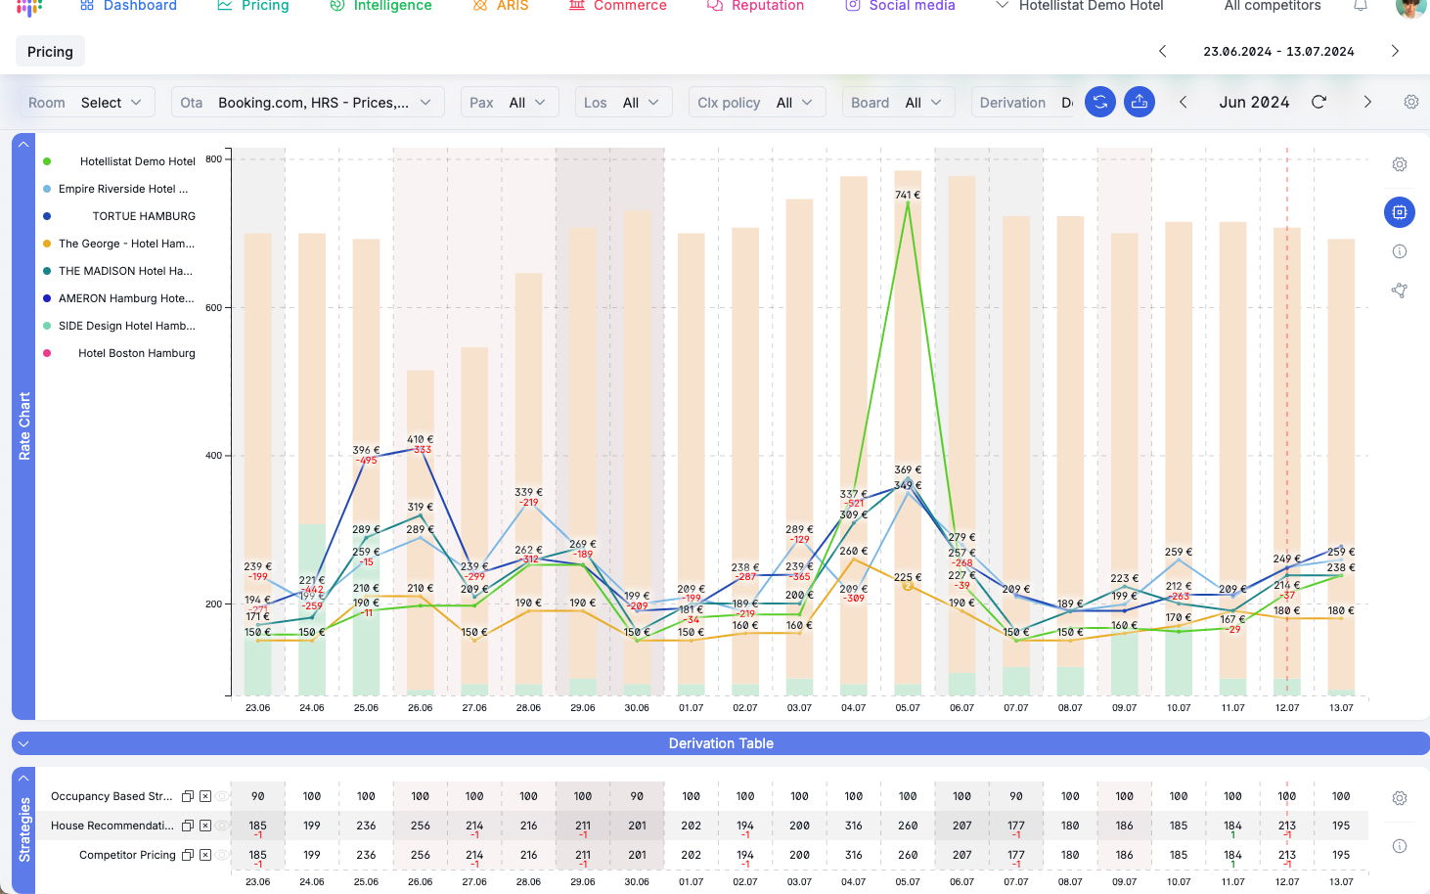Screen dimensions: 1430x894
Task: Open notifications bell
Action: [1361, 6]
